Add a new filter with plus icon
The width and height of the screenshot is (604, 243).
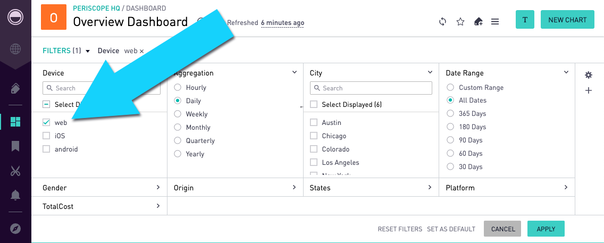coord(588,90)
